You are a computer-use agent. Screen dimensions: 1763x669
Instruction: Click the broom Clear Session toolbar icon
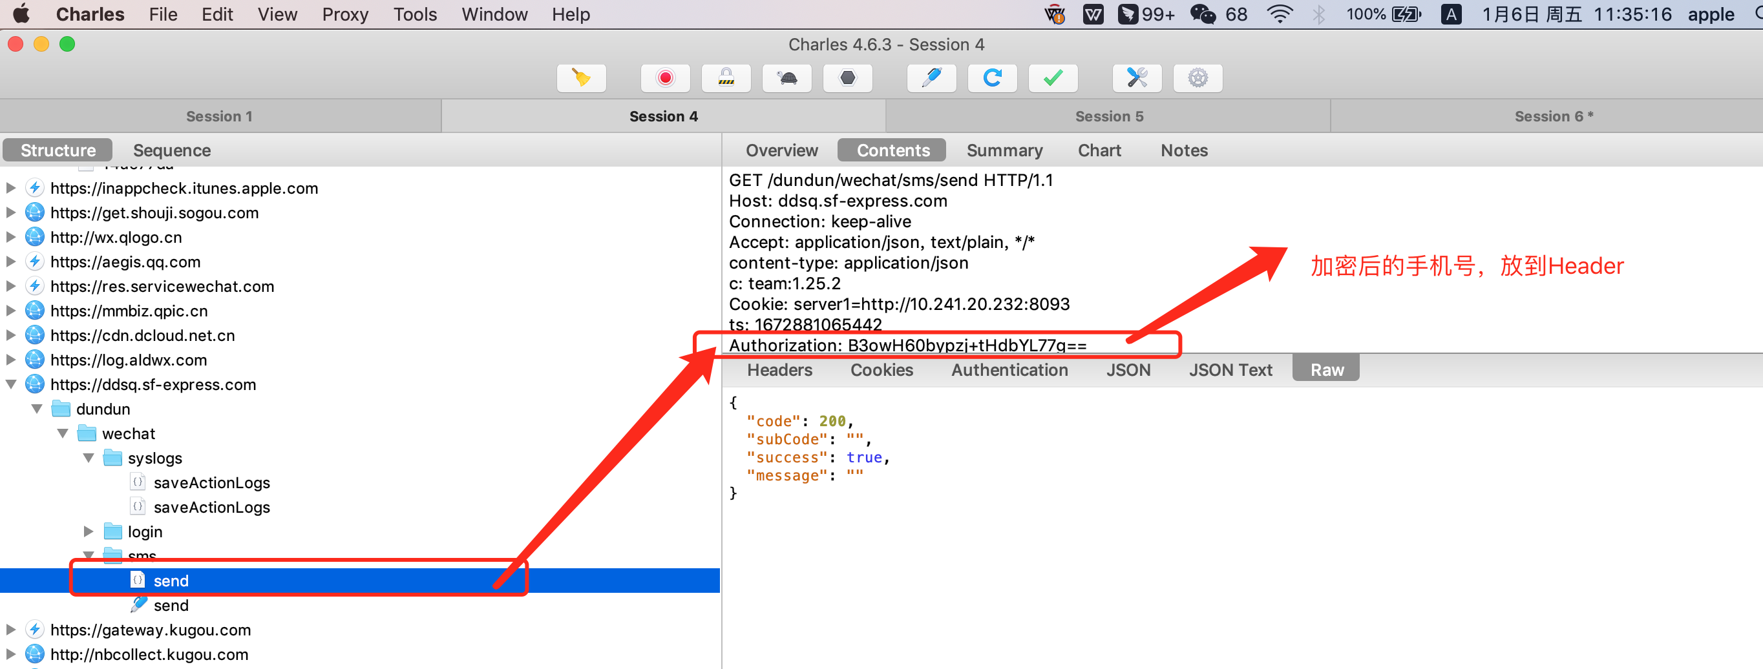tap(581, 78)
